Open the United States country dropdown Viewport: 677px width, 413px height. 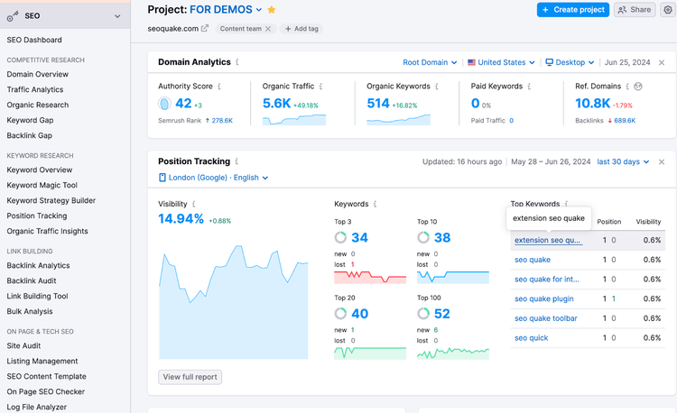point(501,62)
